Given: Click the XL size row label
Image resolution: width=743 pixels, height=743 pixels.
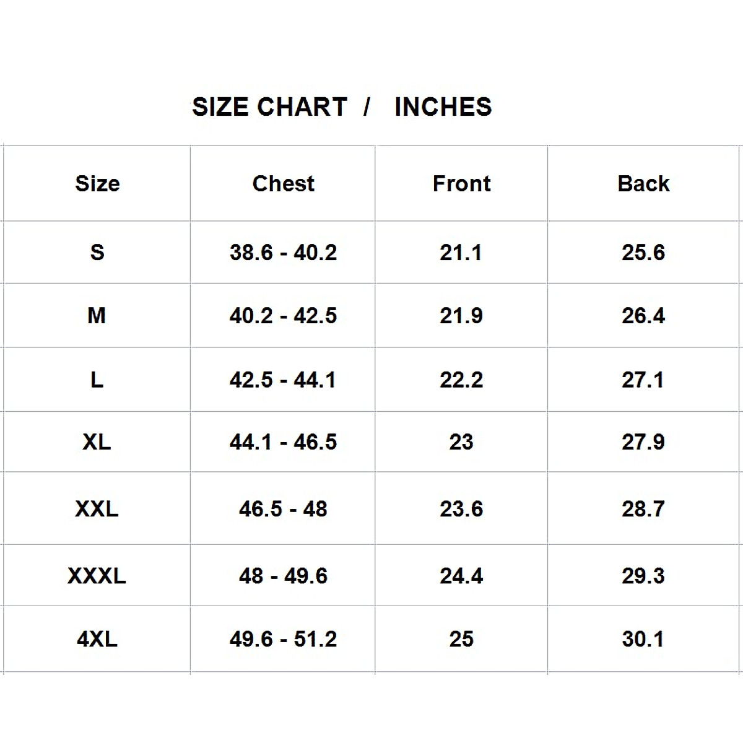Looking at the screenshot, I should click(x=97, y=442).
